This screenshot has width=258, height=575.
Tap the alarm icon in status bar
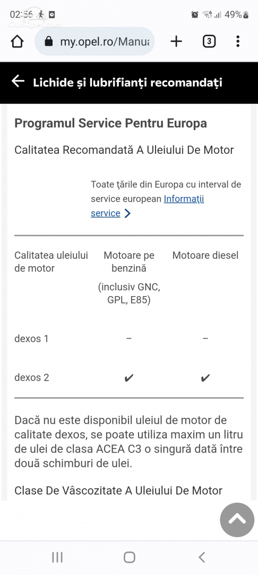194,15
